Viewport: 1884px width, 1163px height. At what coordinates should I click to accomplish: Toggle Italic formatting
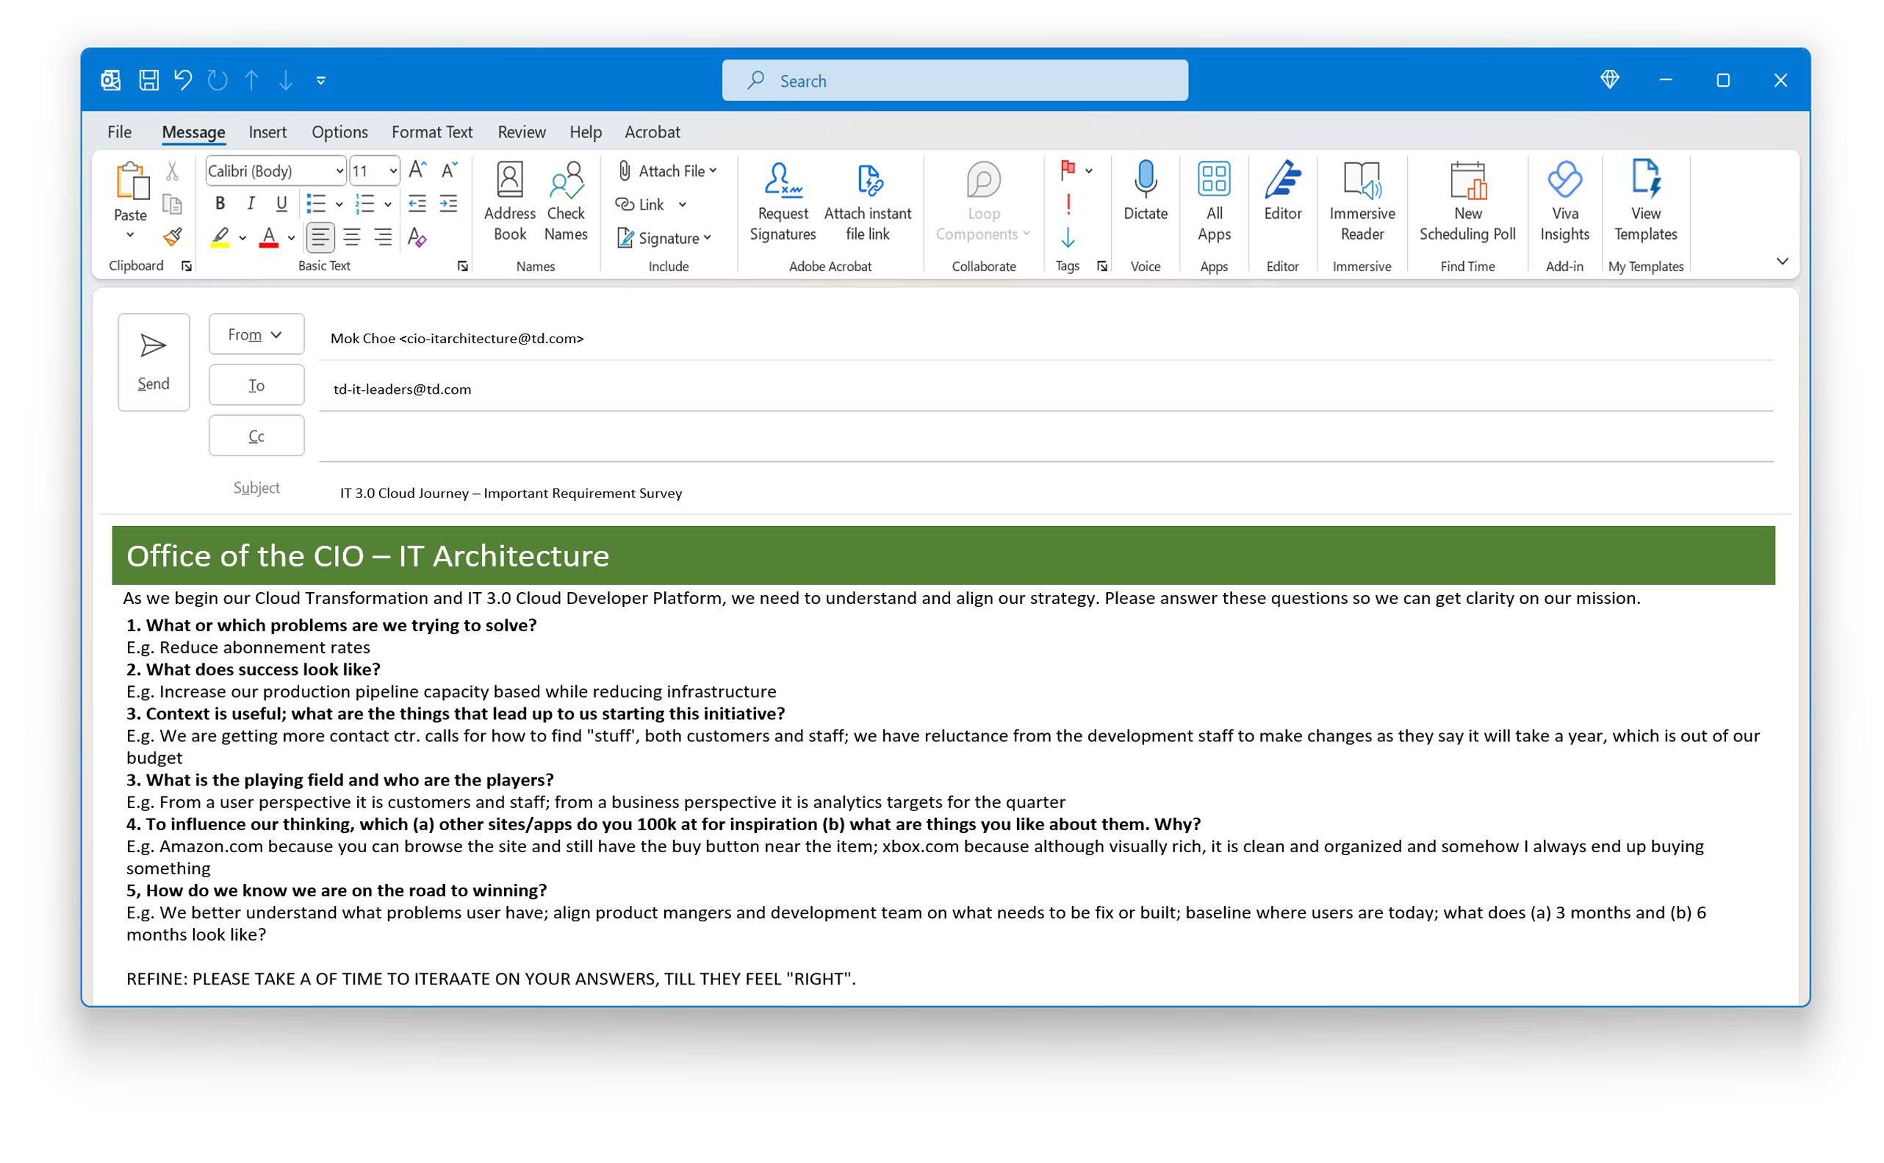point(250,204)
